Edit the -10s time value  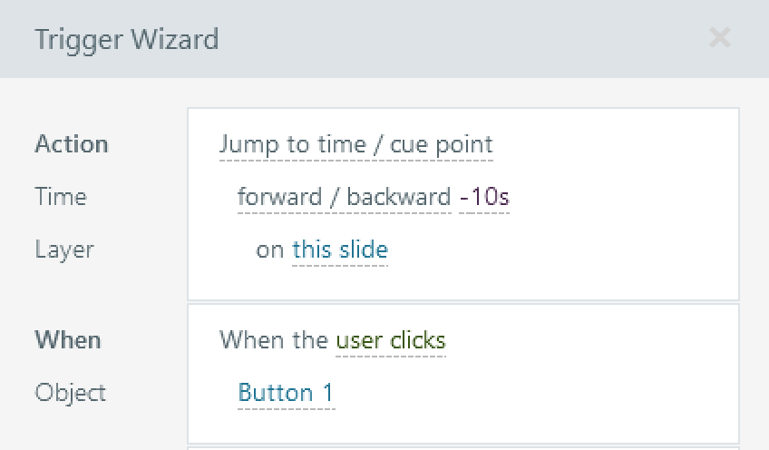[x=484, y=197]
